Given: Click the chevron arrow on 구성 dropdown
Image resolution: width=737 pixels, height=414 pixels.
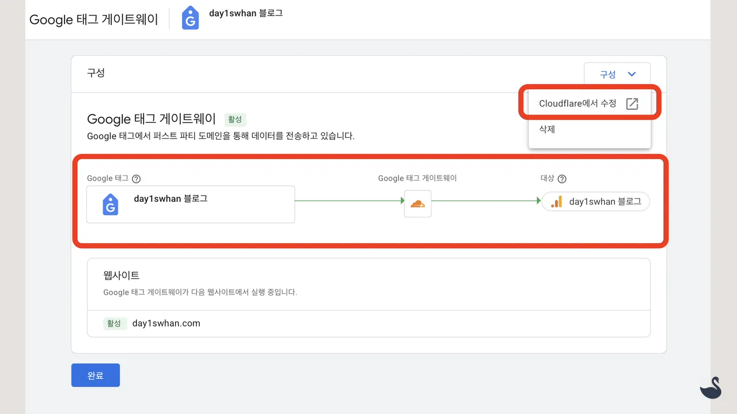Looking at the screenshot, I should point(632,74).
